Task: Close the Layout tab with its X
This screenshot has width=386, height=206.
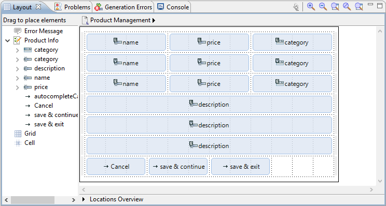Action: click(x=38, y=7)
